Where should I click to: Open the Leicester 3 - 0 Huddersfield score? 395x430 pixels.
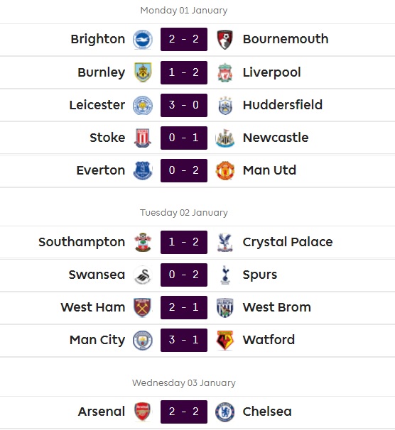click(x=184, y=105)
